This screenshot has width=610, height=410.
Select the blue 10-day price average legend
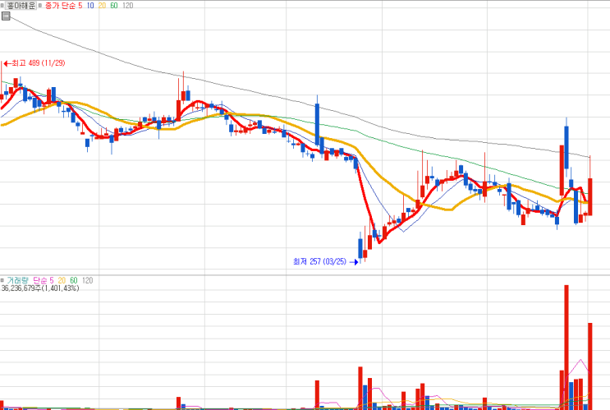(x=89, y=6)
